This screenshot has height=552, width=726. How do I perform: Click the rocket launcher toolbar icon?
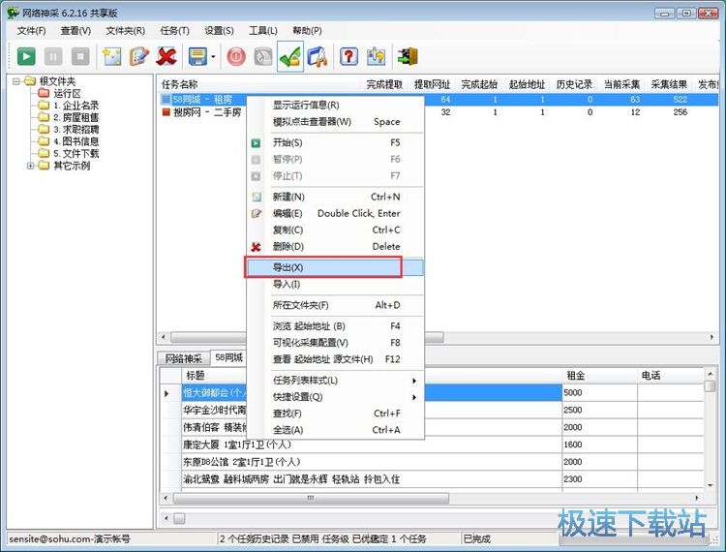[x=318, y=56]
